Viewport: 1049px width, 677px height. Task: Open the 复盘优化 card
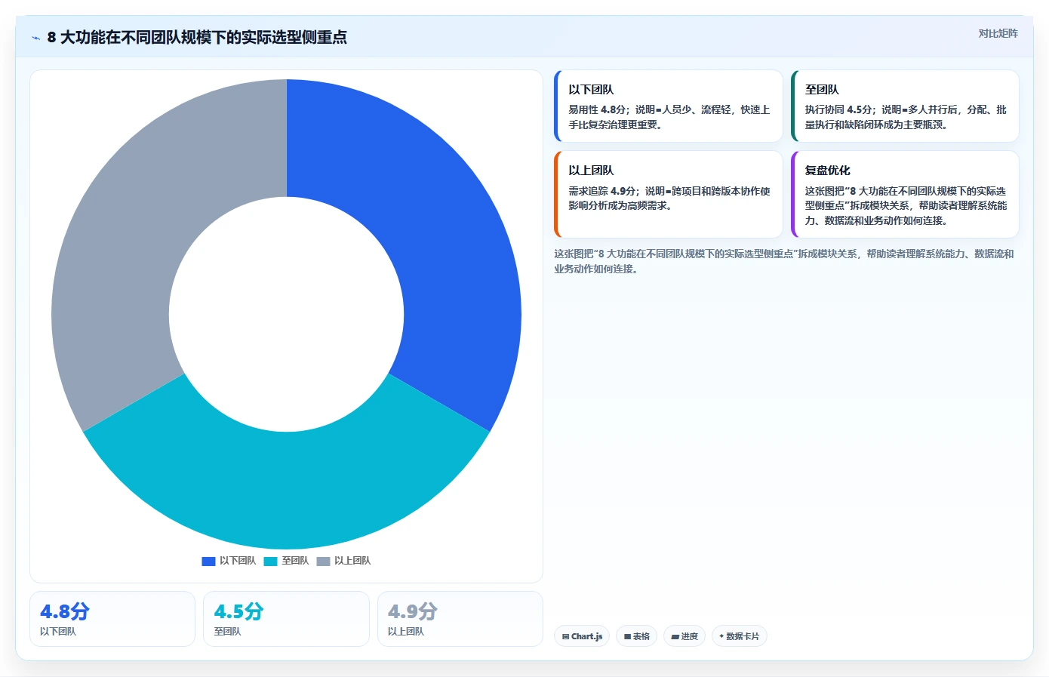905,195
